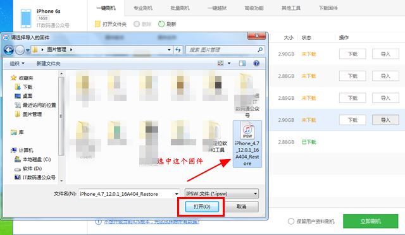405x235 pixels.
Task: Click the 打开(O) button
Action: pyautogui.click(x=202, y=207)
